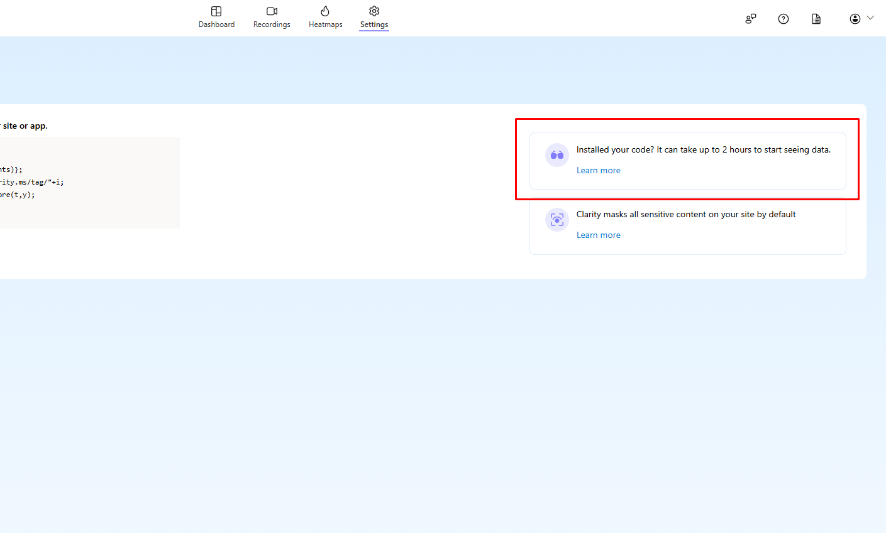Screen dimensions: 886x533
Task: Switch to the Recordings tab
Action: 272,18
